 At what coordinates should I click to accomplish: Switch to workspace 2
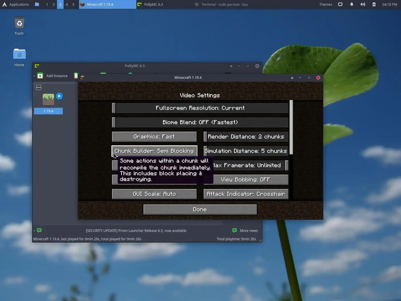54,4
